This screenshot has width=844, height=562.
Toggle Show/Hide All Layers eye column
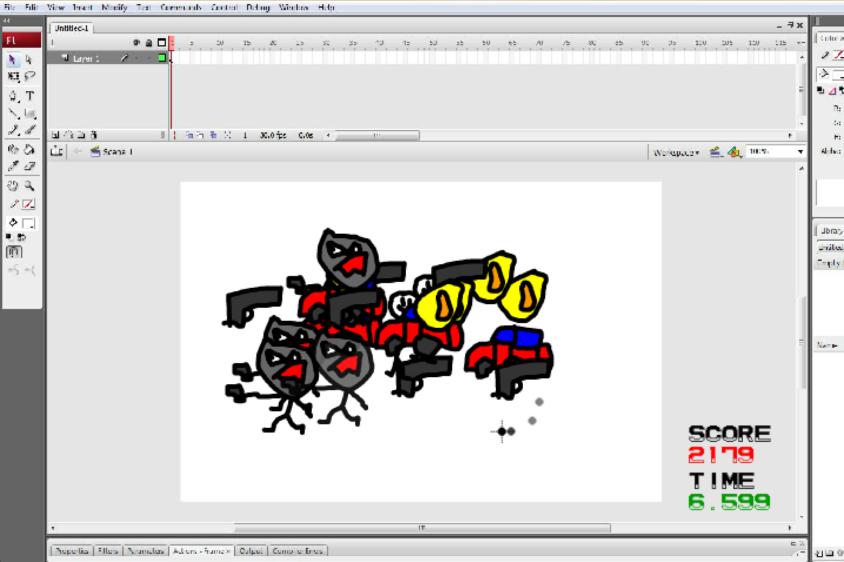point(136,43)
